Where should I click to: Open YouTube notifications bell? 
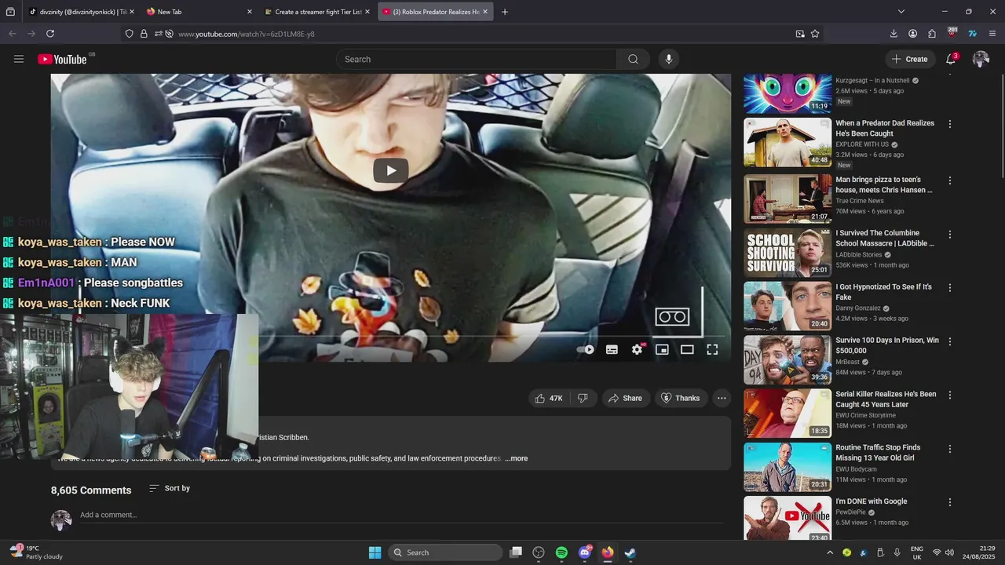point(951,59)
